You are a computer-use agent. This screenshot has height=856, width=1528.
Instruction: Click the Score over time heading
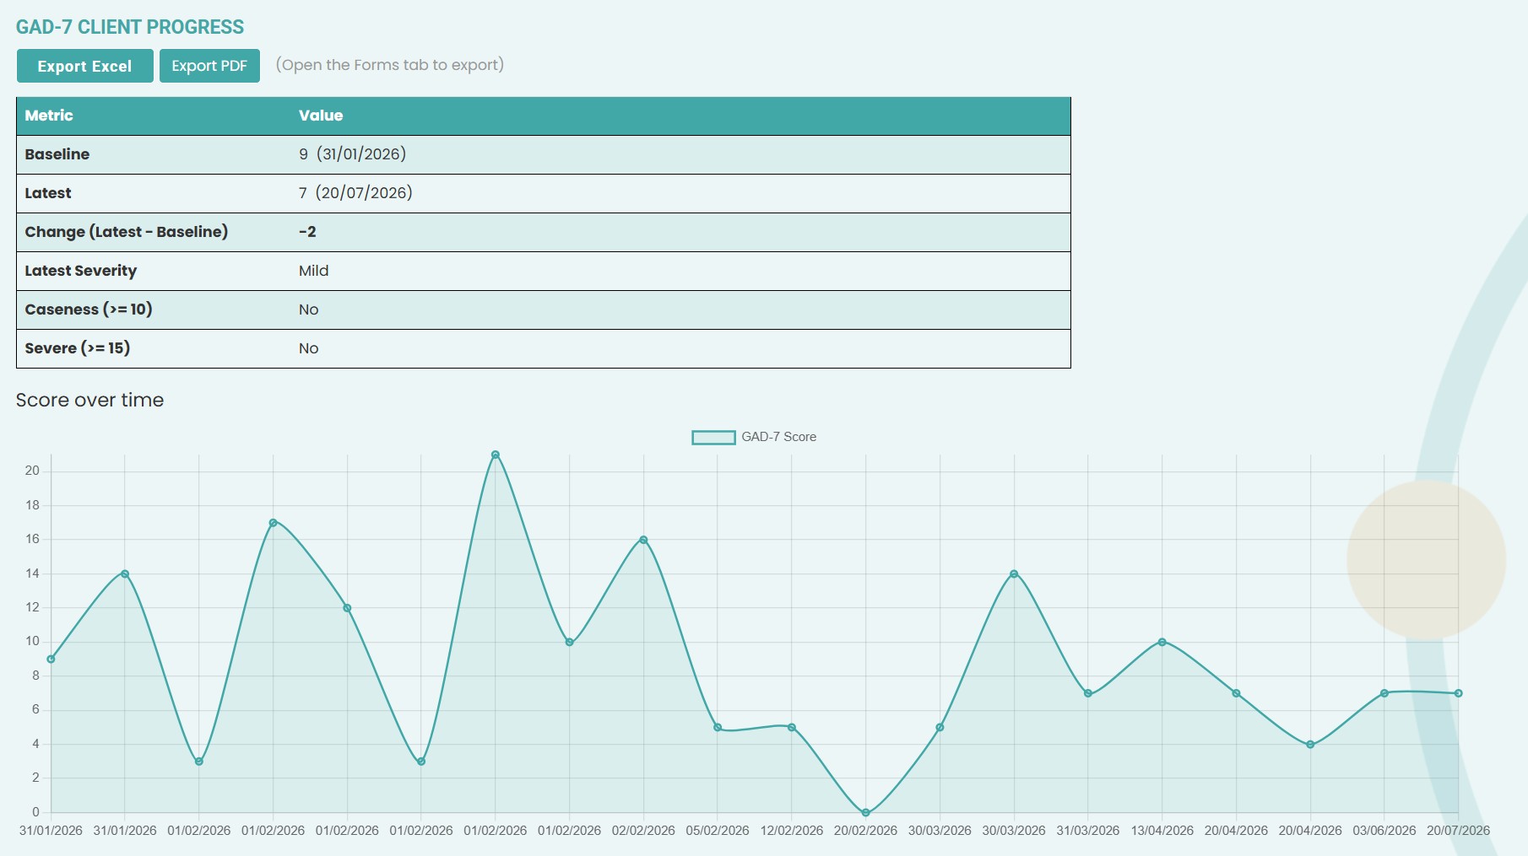tap(89, 400)
